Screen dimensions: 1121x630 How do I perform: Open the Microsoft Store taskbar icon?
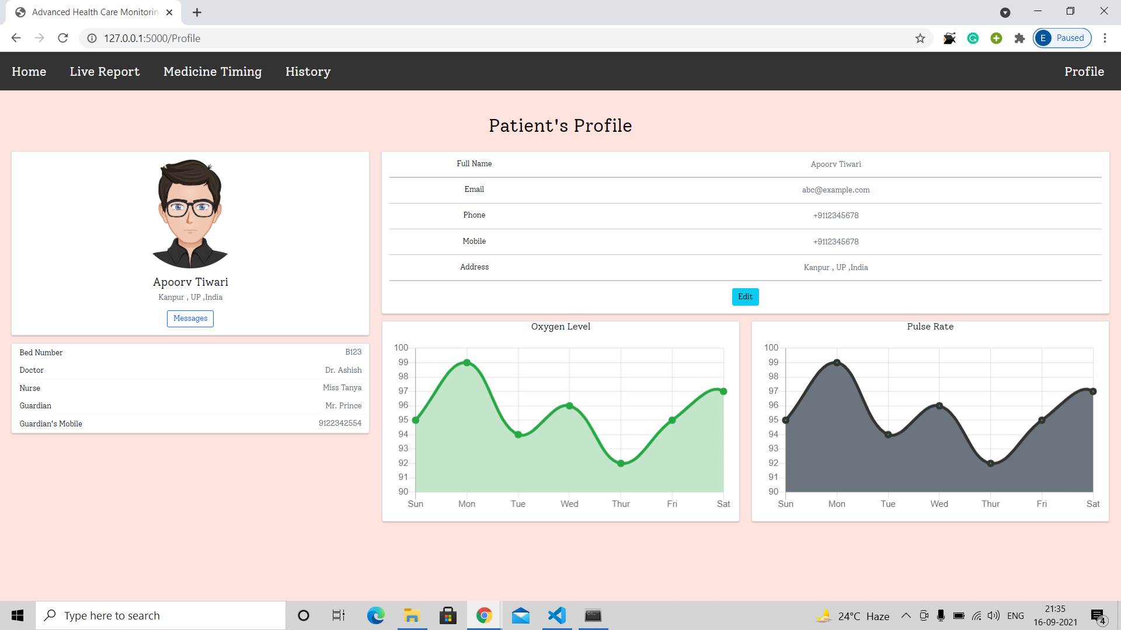click(x=448, y=615)
